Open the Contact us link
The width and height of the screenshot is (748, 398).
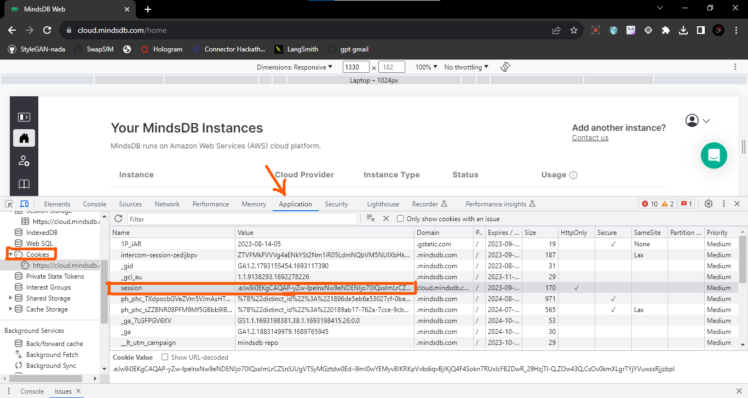point(590,137)
